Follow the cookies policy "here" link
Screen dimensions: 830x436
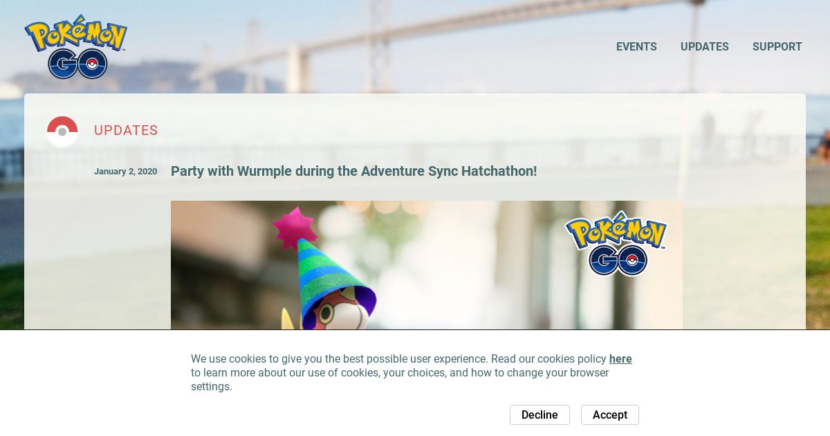[x=620, y=359]
